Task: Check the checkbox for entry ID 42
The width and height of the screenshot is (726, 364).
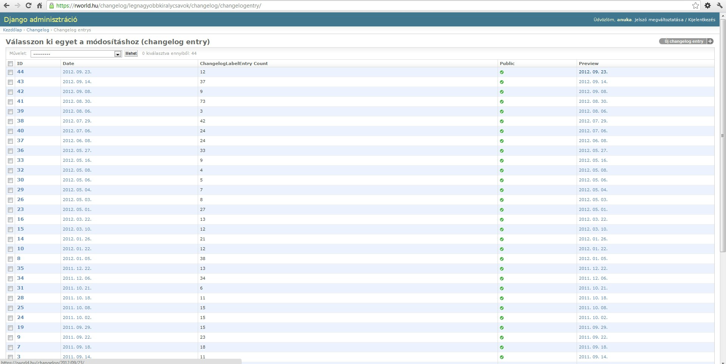Action: [11, 92]
